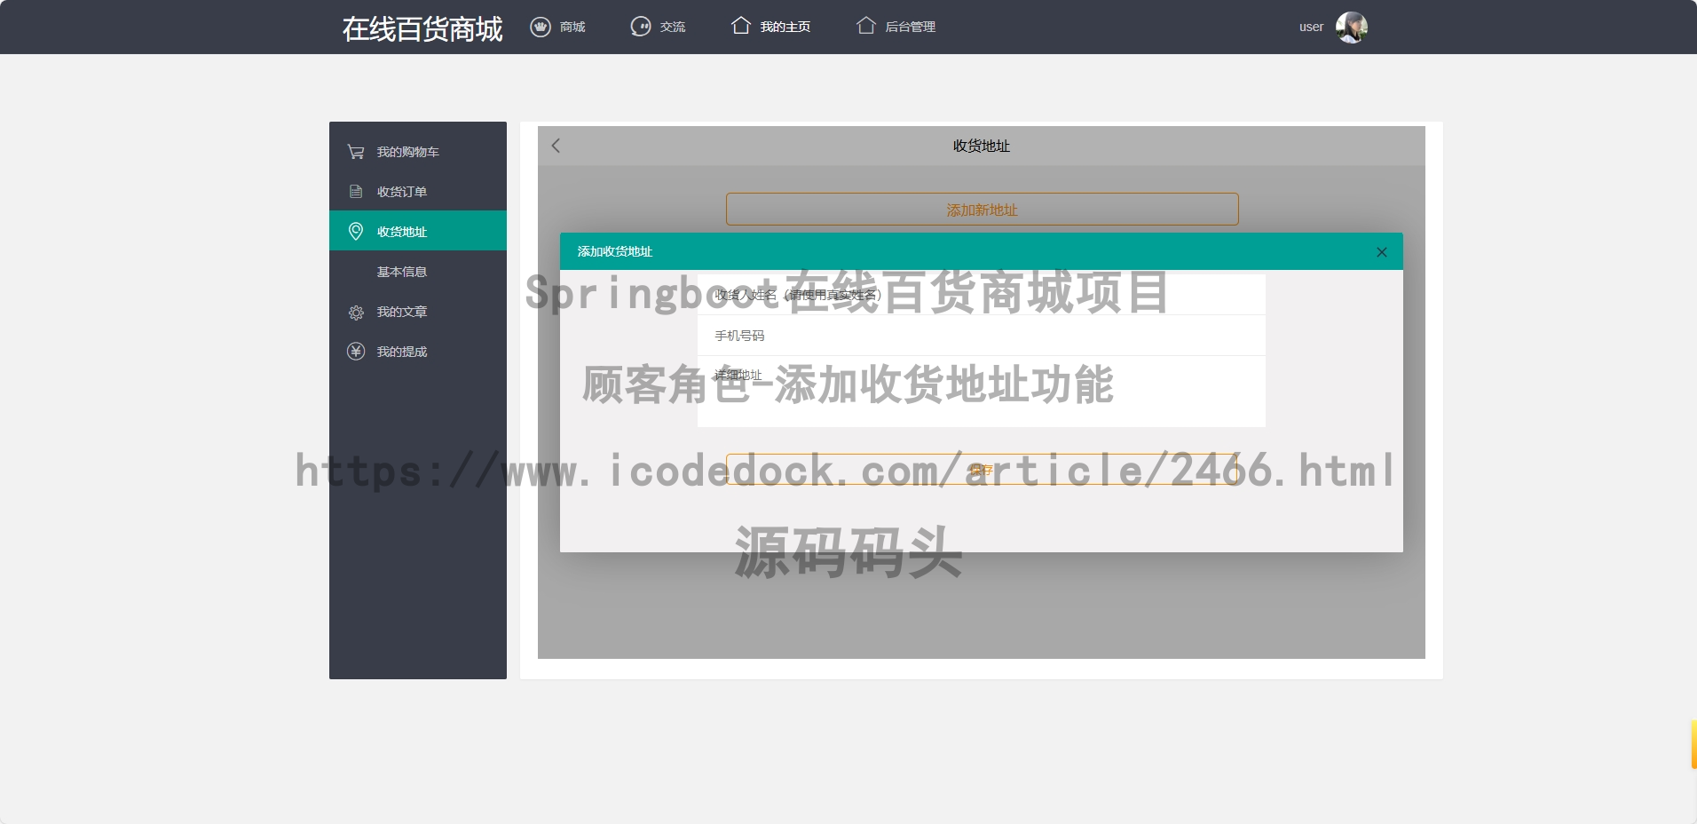
Task: Open 后台管理 in the top navigation
Action: [x=911, y=27]
